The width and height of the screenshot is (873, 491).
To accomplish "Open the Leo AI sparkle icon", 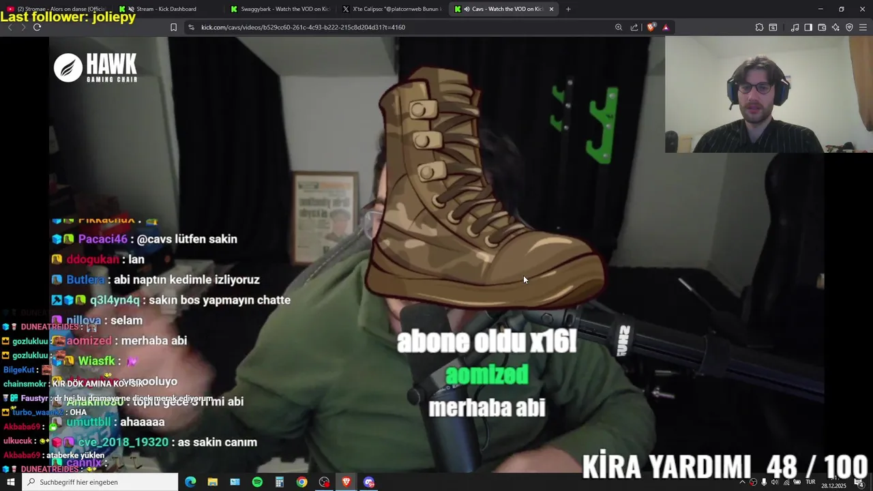I will pyautogui.click(x=835, y=27).
